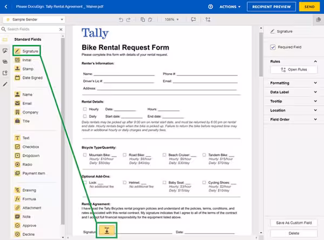Expand the Location section
The width and height of the screenshot is (324, 240).
(294, 110)
